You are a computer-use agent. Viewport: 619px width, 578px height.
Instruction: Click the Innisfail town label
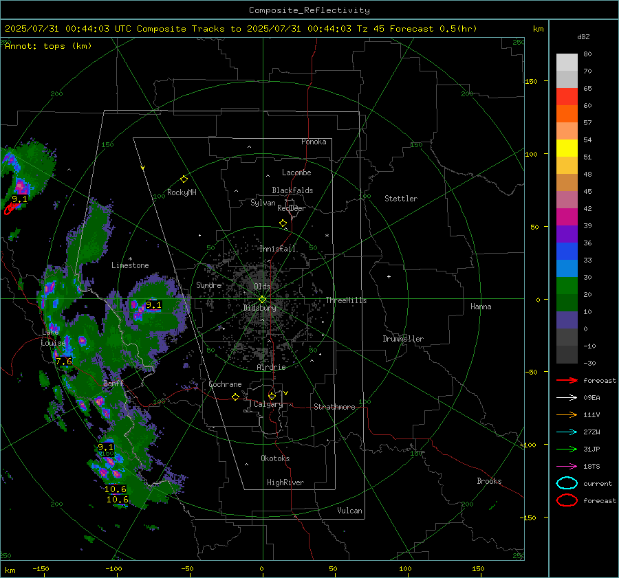(x=277, y=249)
